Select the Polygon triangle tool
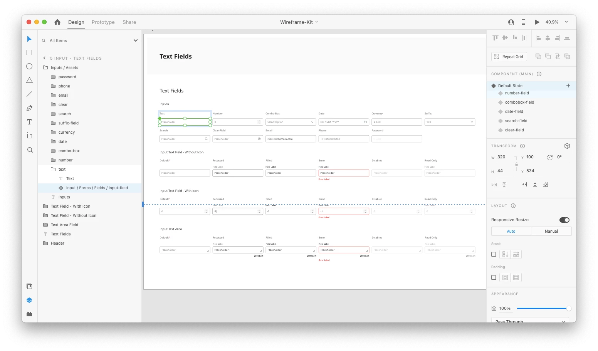Image resolution: width=598 pixels, height=351 pixels. [29, 80]
